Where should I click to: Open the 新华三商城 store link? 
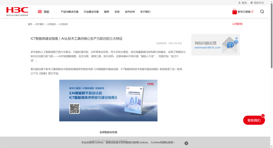coord(244,12)
